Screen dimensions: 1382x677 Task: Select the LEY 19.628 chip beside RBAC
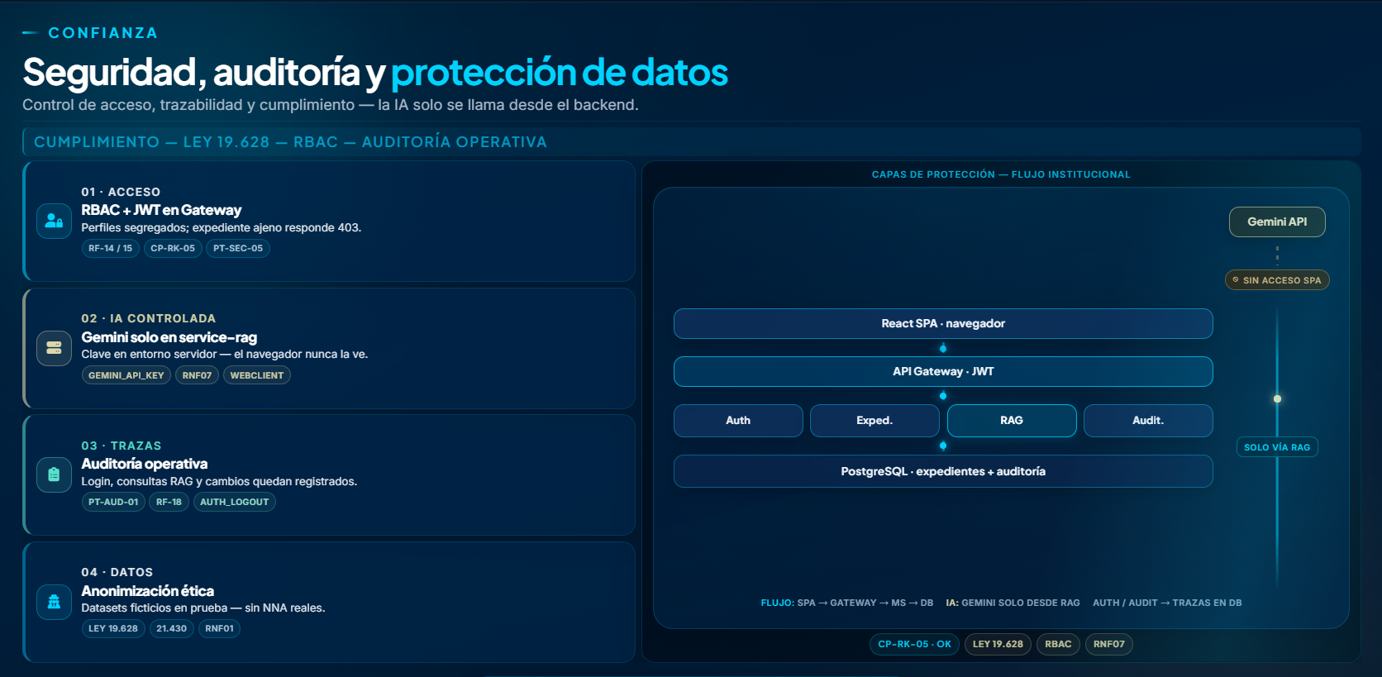(x=998, y=644)
